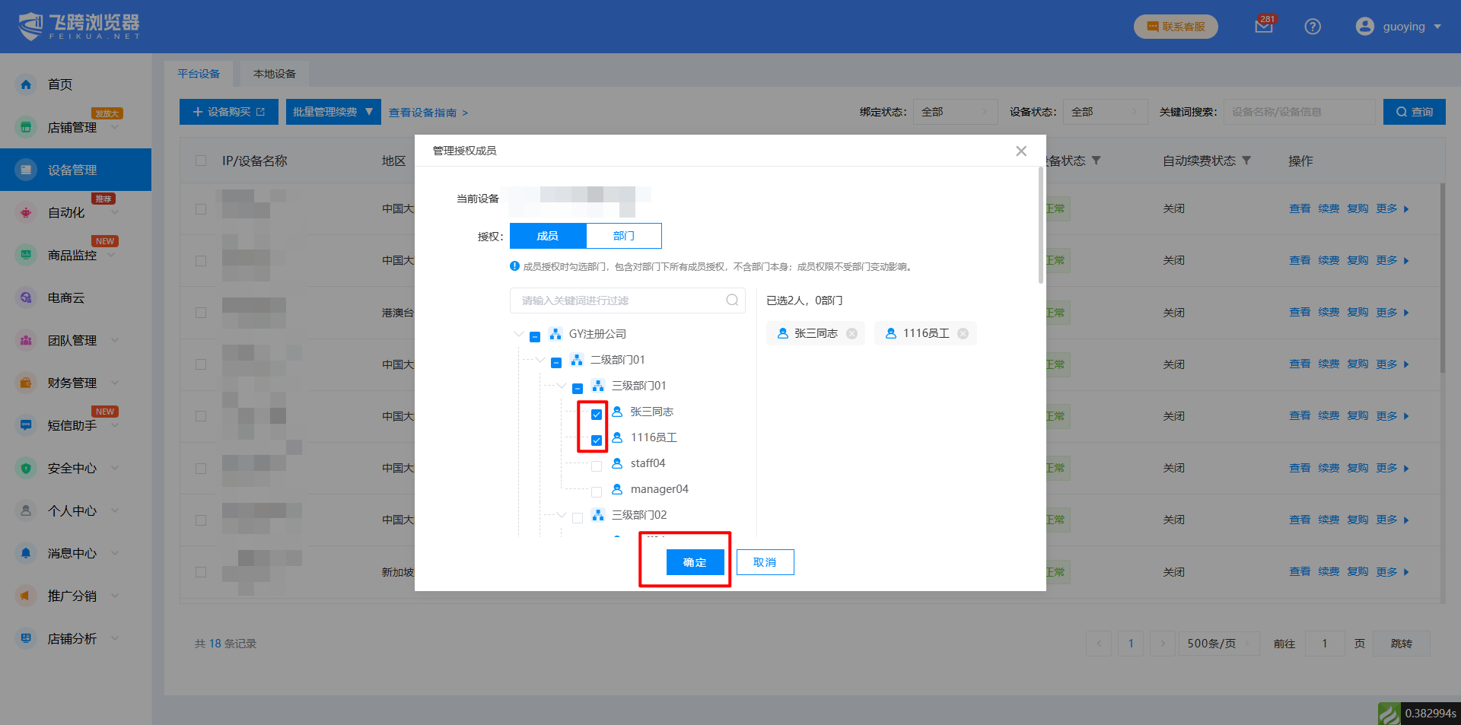
Task: Click the member keyword filter input field
Action: [616, 300]
